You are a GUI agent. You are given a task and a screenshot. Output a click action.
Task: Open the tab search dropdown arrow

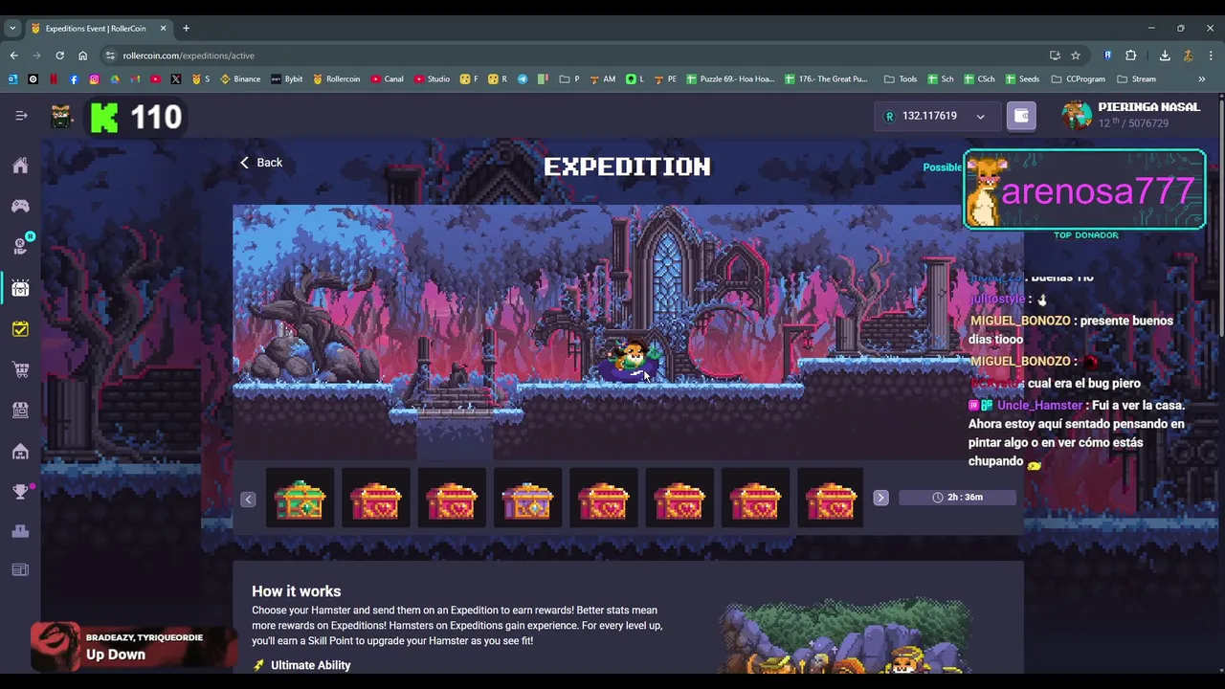point(12,28)
